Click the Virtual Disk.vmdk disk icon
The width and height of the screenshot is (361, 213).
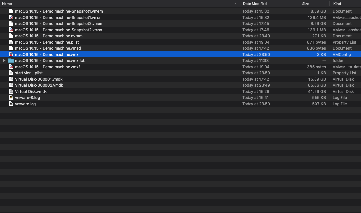click(11, 91)
